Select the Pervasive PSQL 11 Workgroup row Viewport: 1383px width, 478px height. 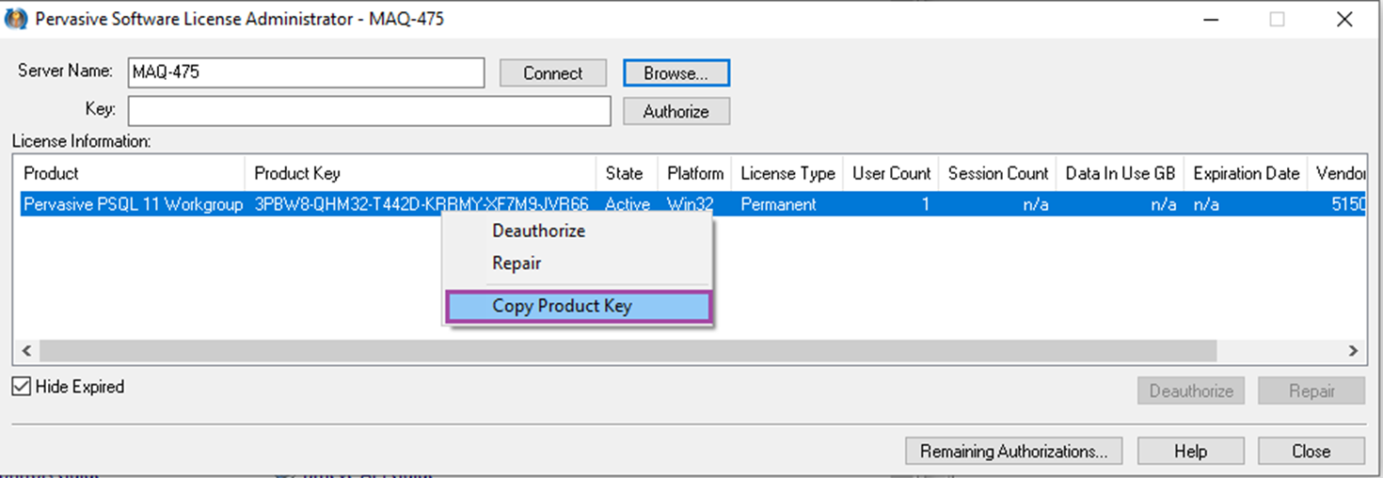pos(692,204)
